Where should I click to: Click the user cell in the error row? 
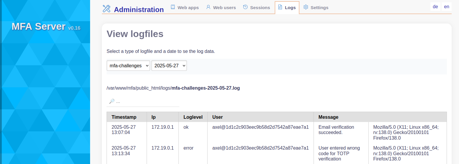(260, 153)
